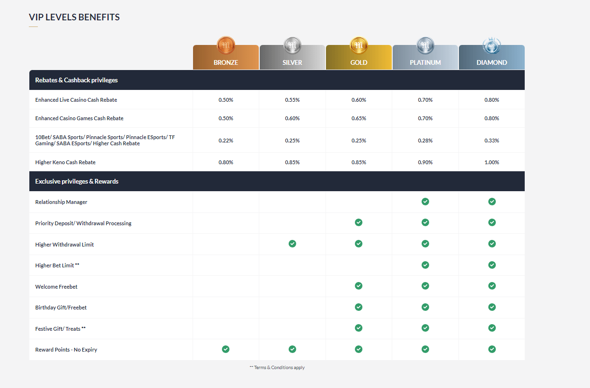The width and height of the screenshot is (590, 388).
Task: Click the 'Higher Bet Limit **' row label
Action: (x=57, y=265)
